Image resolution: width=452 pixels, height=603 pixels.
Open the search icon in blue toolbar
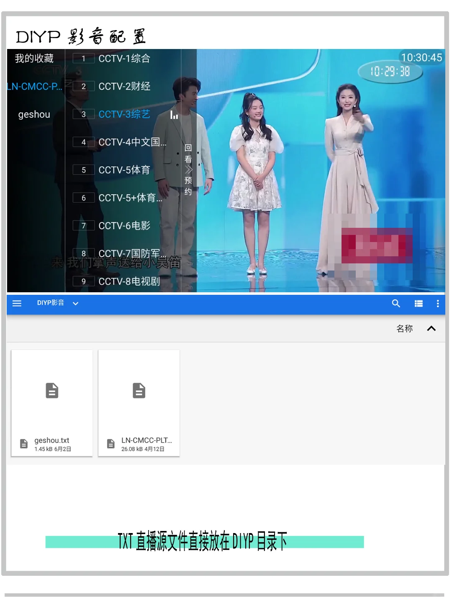coord(396,304)
